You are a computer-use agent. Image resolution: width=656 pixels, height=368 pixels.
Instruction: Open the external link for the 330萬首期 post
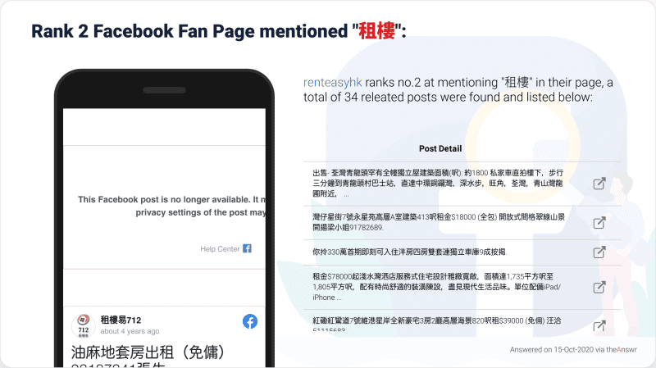point(599,252)
